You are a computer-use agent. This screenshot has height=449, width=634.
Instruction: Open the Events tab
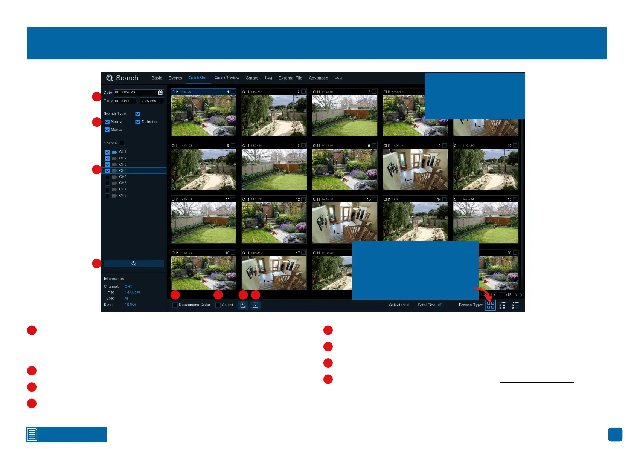click(x=175, y=78)
